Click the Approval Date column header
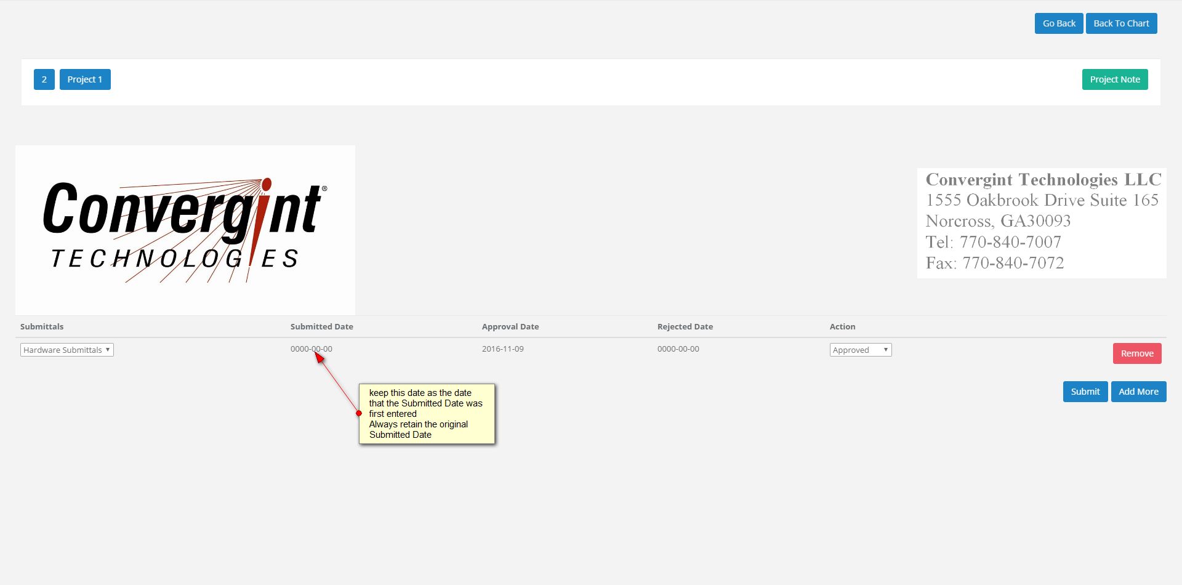 [510, 326]
